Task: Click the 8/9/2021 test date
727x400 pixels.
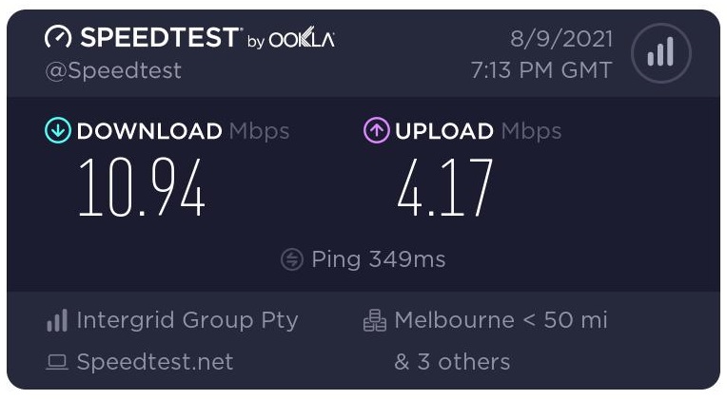Action: coord(561,38)
